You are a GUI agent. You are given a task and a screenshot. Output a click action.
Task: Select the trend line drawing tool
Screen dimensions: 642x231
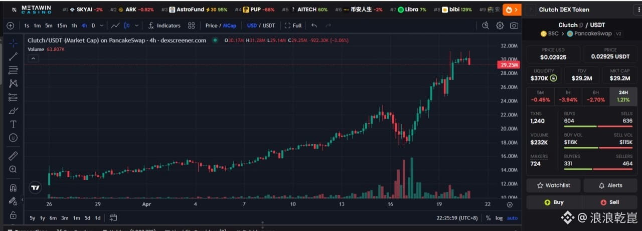tap(13, 57)
